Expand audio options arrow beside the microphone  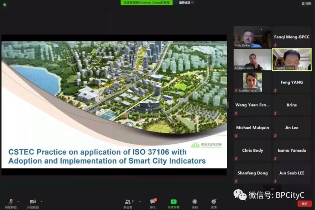click(19, 201)
